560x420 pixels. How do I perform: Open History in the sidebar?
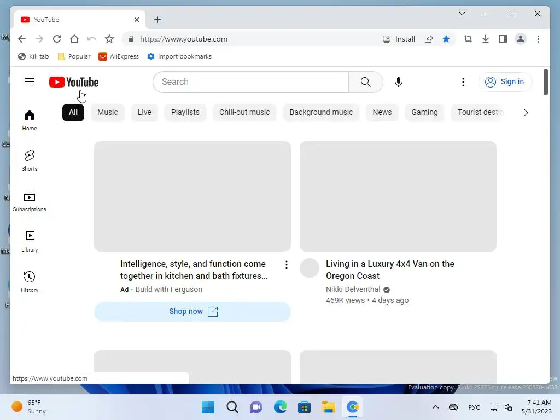30,282
